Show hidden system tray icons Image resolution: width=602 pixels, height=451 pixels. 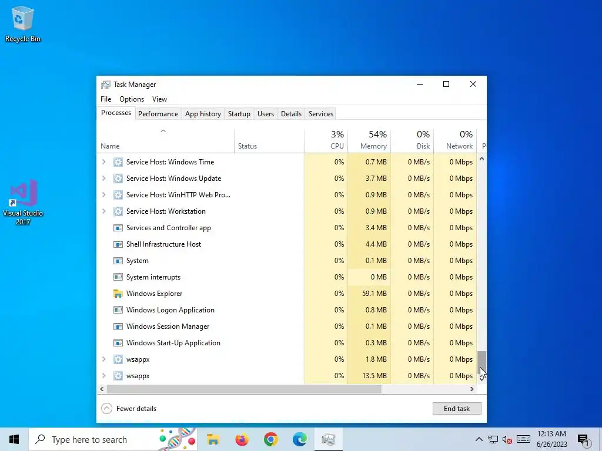[479, 439]
